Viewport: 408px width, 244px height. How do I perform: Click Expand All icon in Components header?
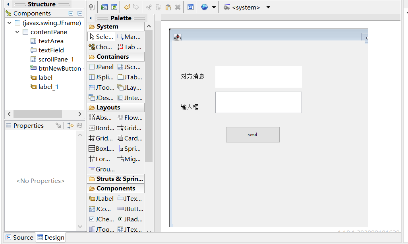click(70, 13)
